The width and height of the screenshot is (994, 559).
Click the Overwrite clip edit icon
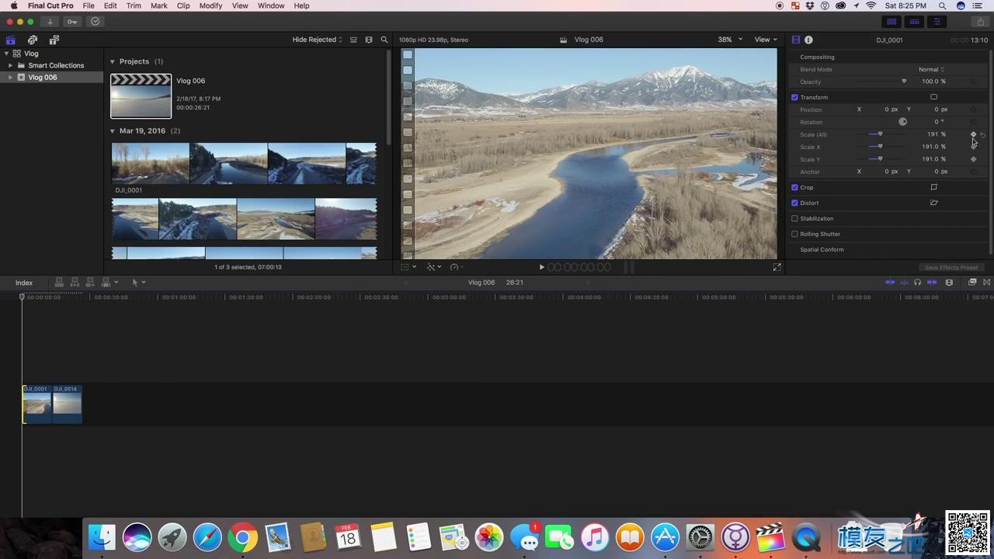[x=106, y=283]
